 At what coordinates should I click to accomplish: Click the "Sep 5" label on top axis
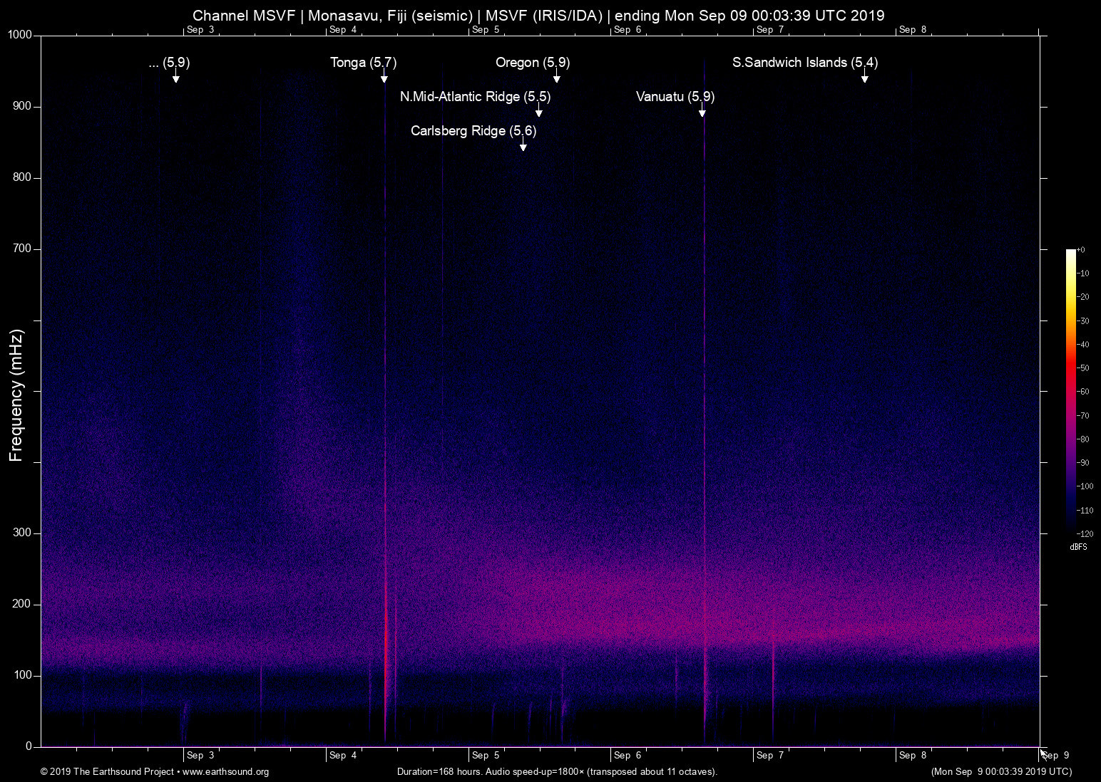click(486, 30)
